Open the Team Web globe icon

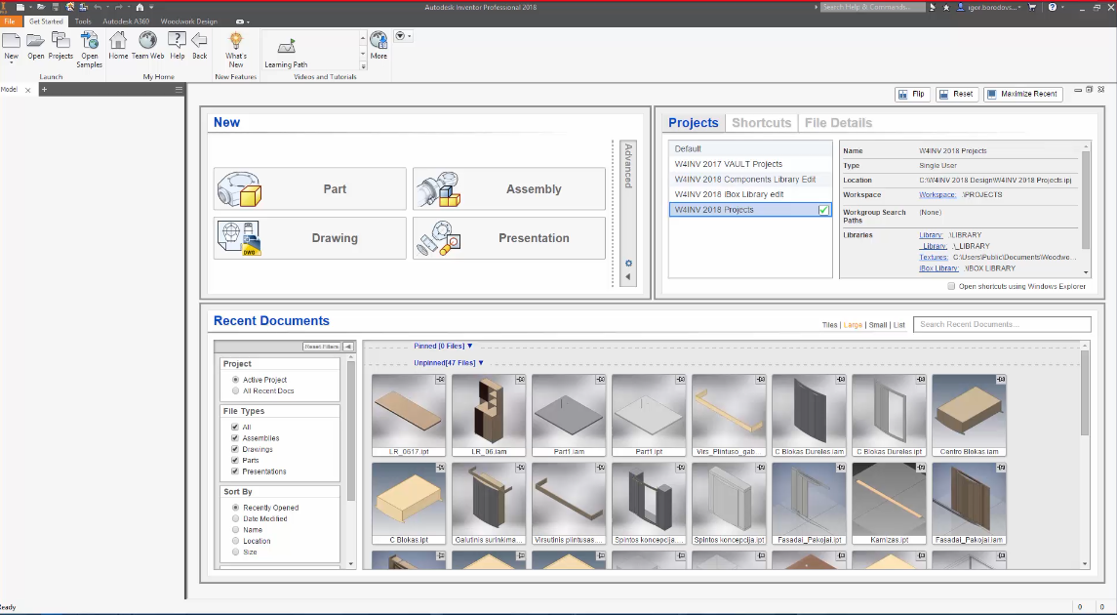(x=147, y=41)
